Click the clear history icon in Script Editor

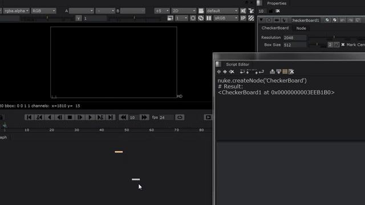232,72
